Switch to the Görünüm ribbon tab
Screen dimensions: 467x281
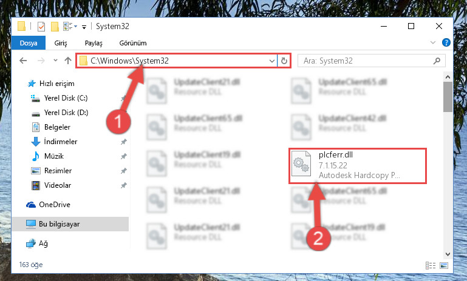133,43
